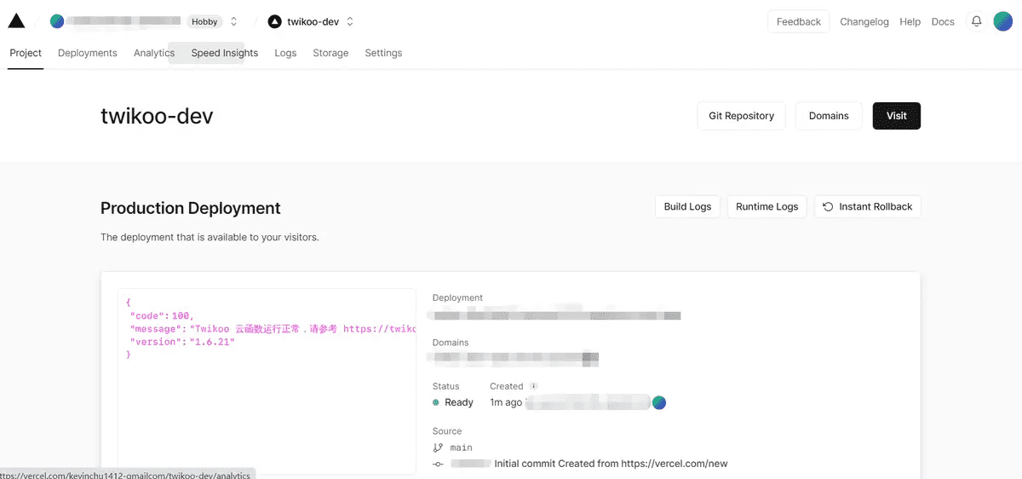Screen dimensions: 1022x479
Task: Open the Storage tab
Action: click(330, 53)
